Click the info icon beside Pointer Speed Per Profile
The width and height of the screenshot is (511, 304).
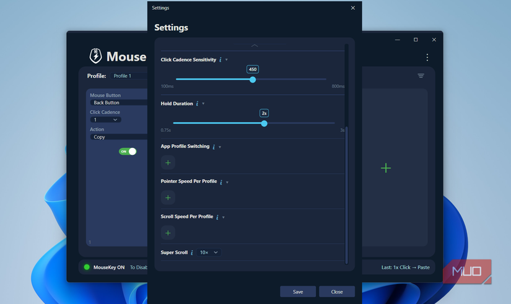pyautogui.click(x=221, y=182)
